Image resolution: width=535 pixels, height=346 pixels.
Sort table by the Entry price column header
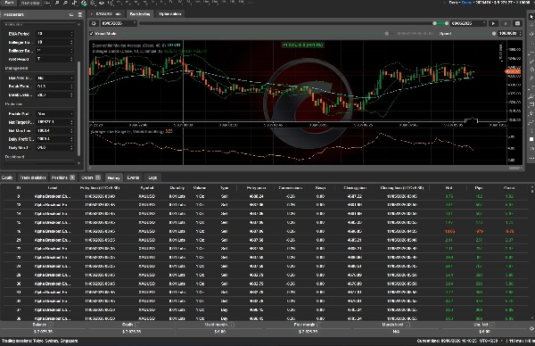(256, 187)
